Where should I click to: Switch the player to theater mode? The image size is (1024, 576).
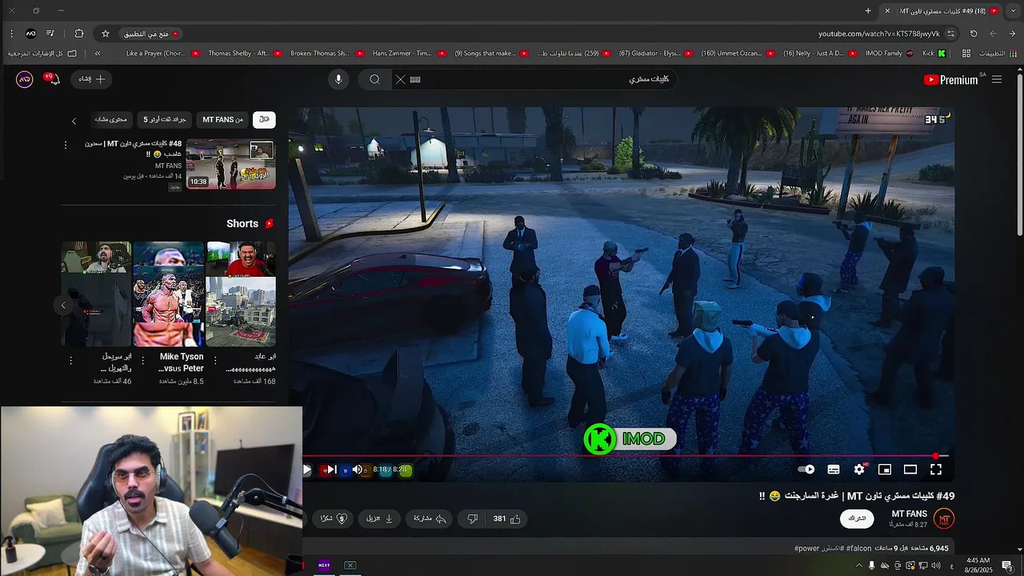click(x=910, y=470)
